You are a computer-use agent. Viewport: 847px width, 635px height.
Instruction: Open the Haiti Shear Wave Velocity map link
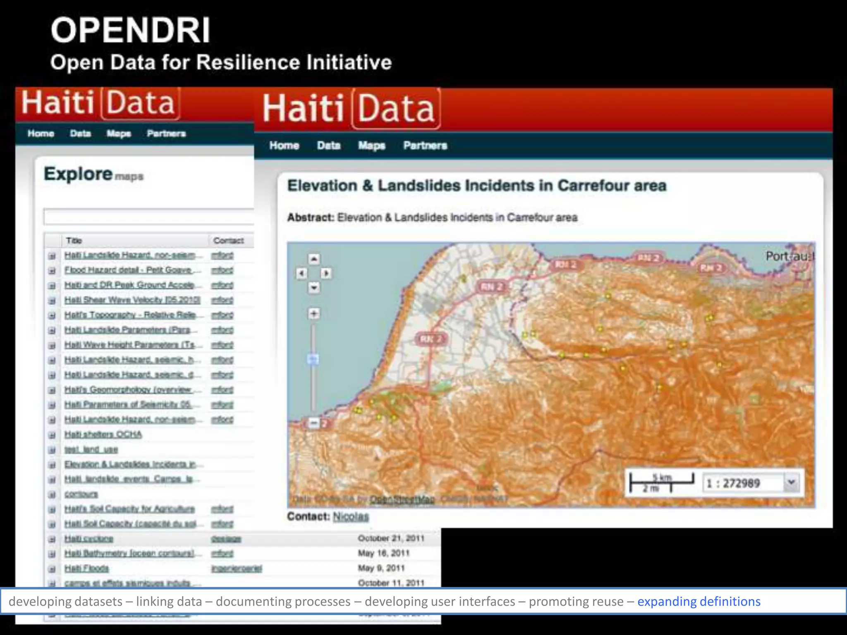pos(132,300)
